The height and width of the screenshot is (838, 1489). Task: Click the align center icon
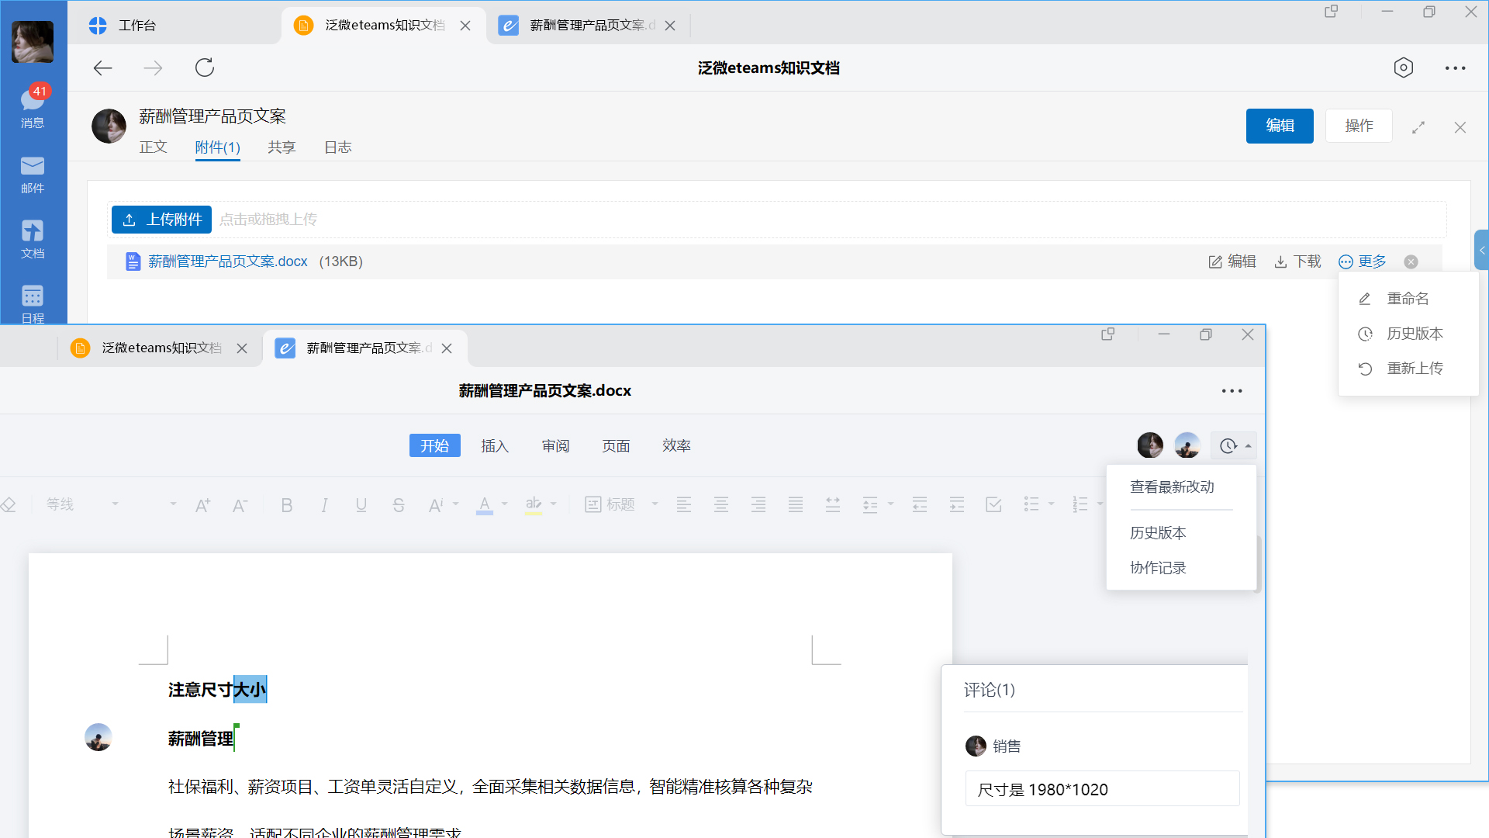(x=720, y=504)
